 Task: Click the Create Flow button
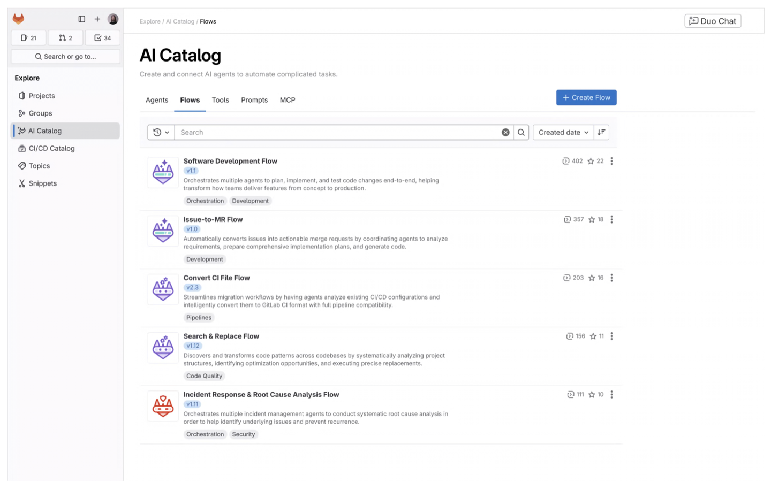point(586,97)
